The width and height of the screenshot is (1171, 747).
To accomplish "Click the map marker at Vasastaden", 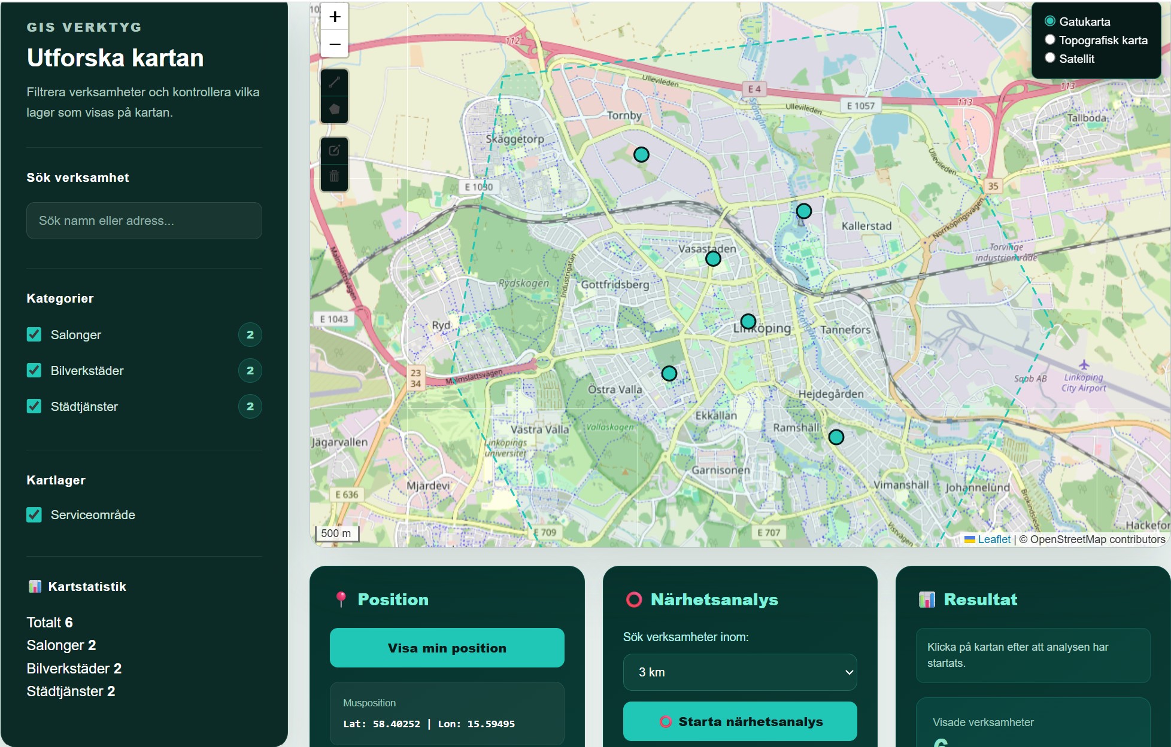I will coord(713,259).
